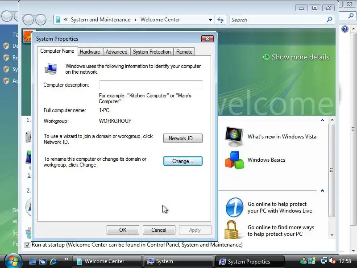Go to the Remote tab
Viewport: 357px width, 268px height.
point(184,52)
